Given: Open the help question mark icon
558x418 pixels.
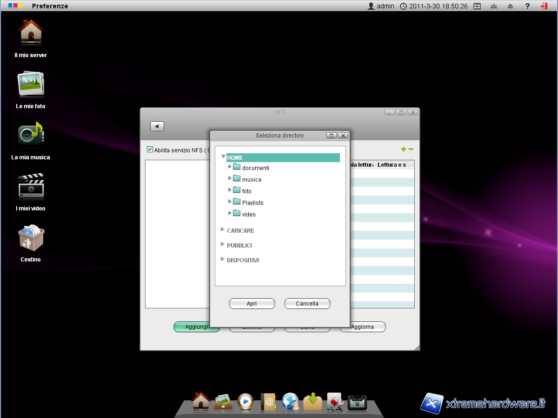Looking at the screenshot, I should click(527, 6).
